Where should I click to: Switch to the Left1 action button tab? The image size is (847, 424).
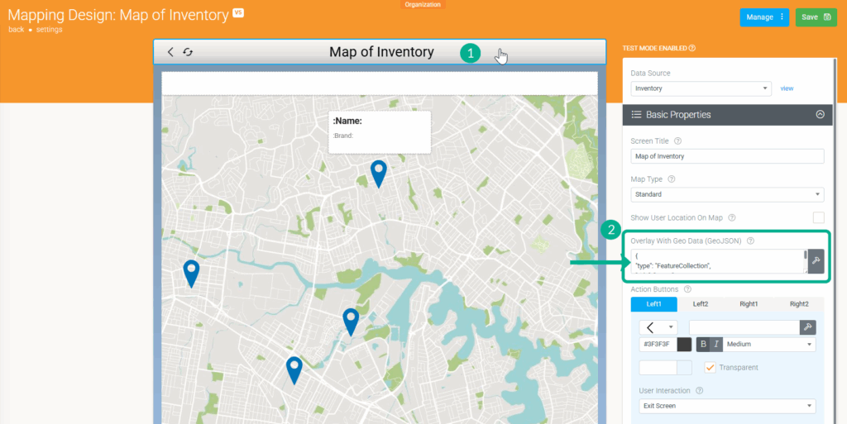pyautogui.click(x=653, y=304)
